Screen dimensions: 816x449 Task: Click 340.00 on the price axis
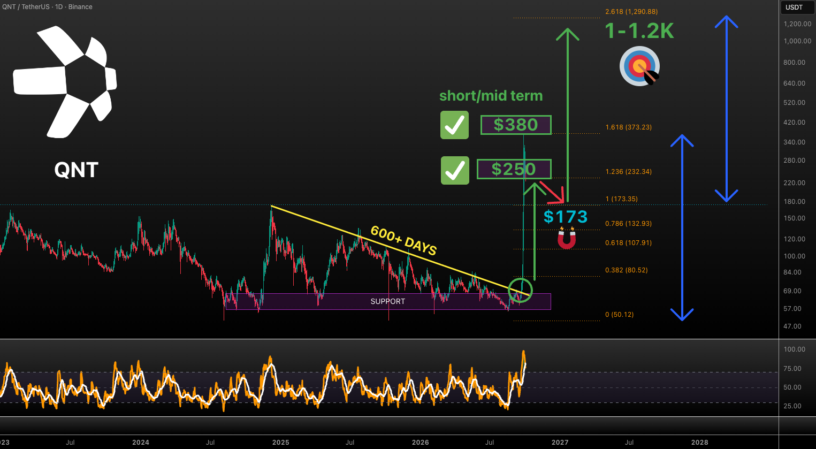click(x=794, y=142)
